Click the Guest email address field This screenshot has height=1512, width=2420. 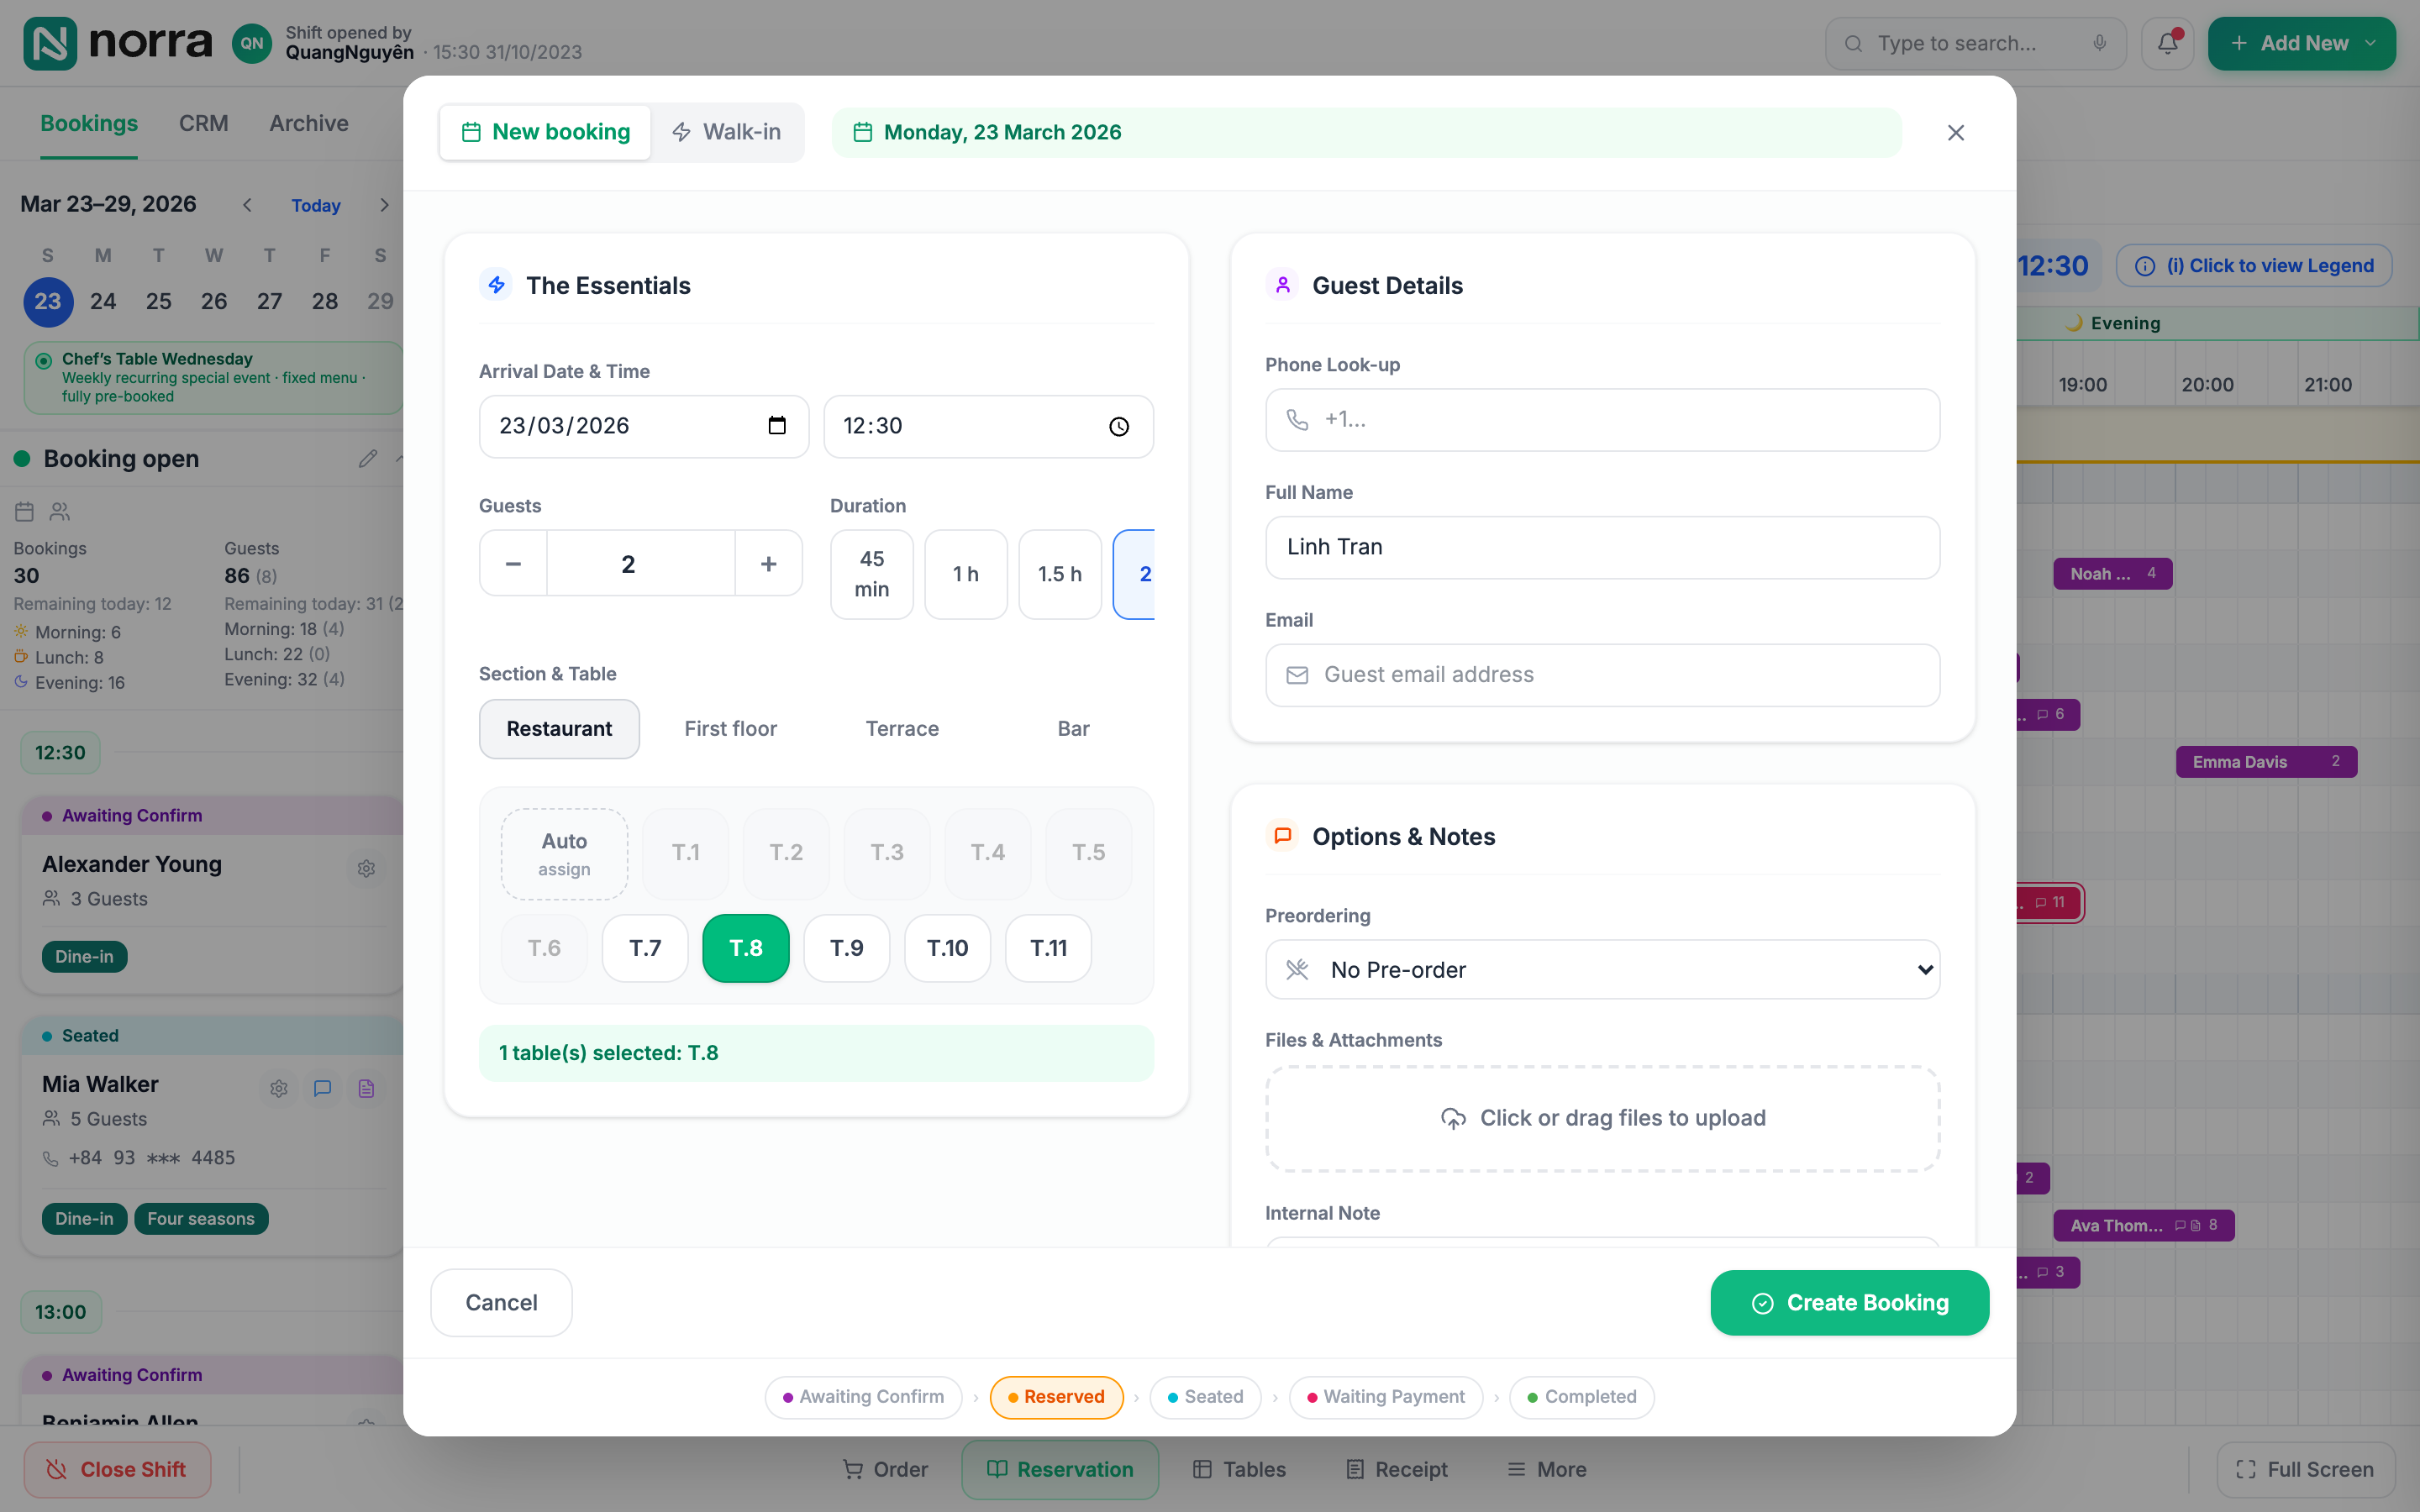click(1602, 675)
